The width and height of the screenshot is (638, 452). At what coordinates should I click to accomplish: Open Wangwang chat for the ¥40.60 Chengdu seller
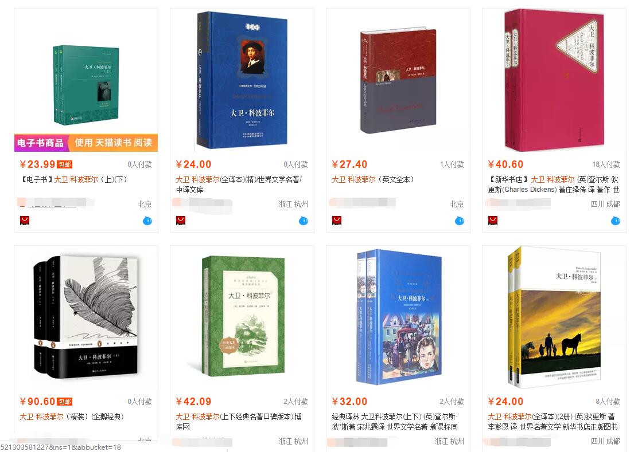pos(616,221)
